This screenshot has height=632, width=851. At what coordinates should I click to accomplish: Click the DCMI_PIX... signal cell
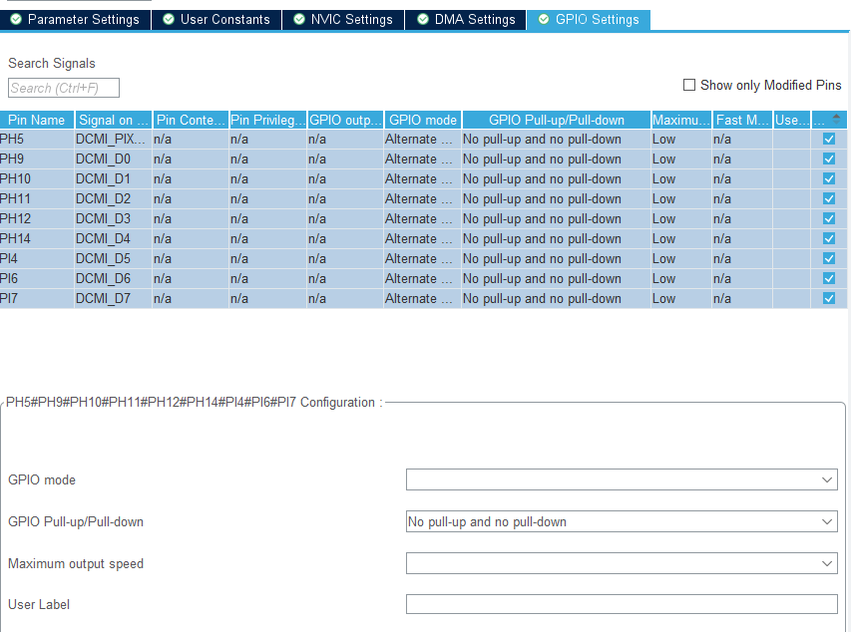point(113,140)
